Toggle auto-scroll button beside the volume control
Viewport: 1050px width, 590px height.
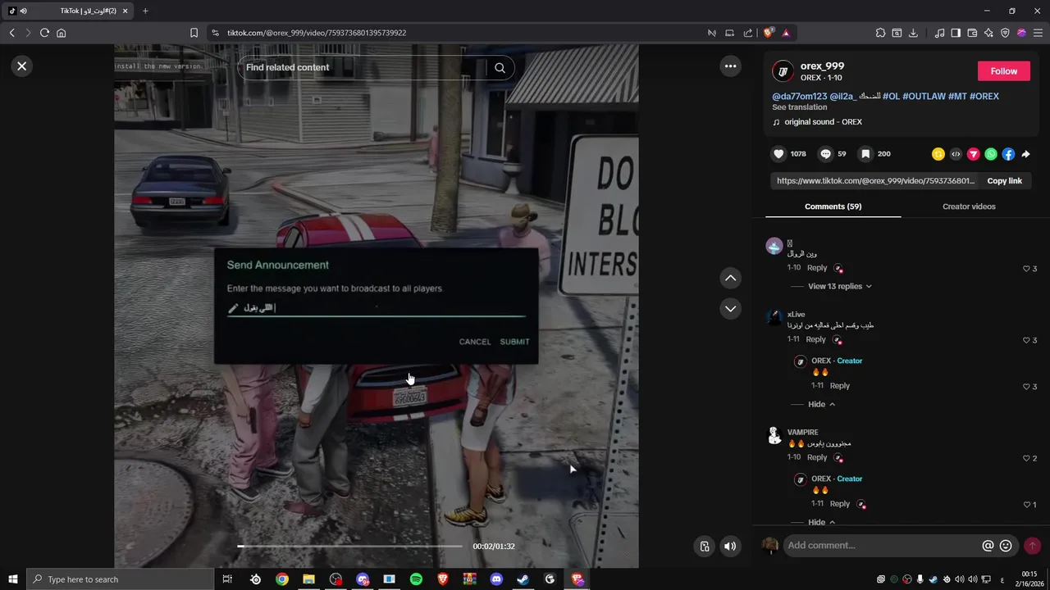point(704,547)
